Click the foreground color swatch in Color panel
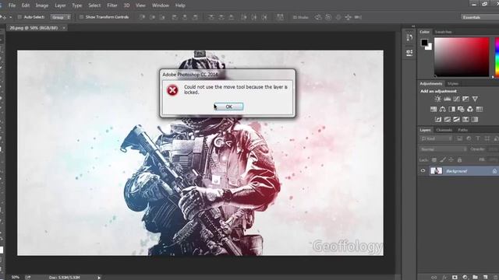This screenshot has width=499, height=280. point(424,42)
